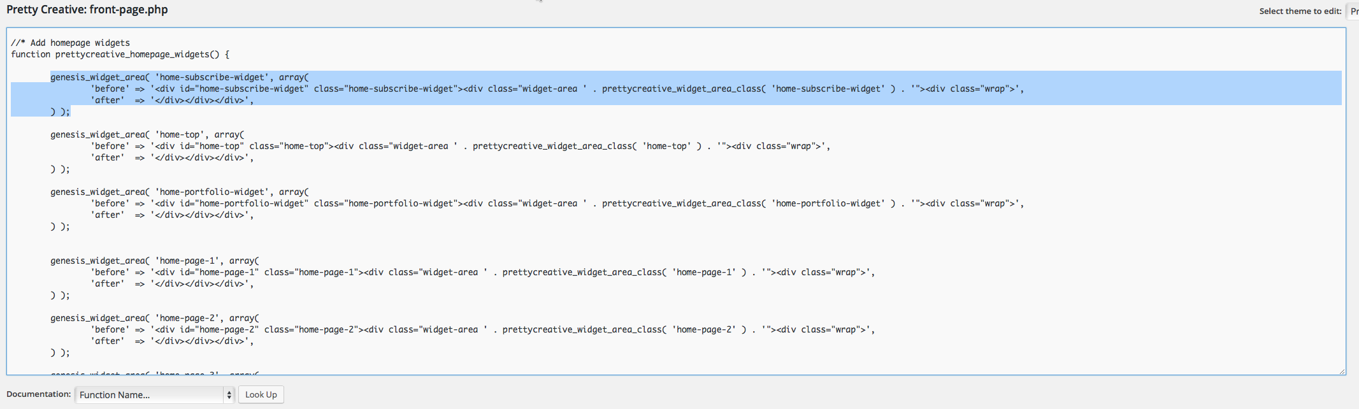Click the 'before' line with id="home-portfolio-widget"

pos(557,203)
